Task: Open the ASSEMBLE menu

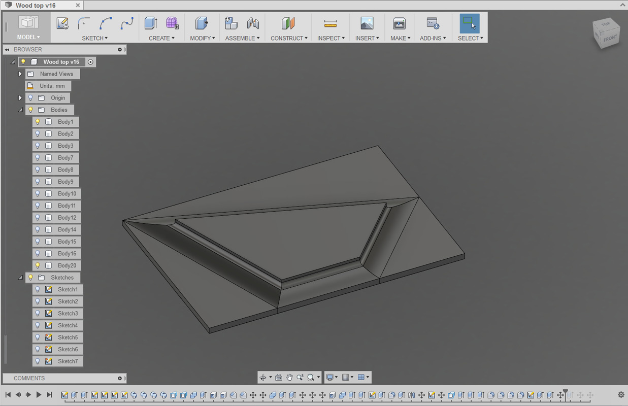Action: 243,38
